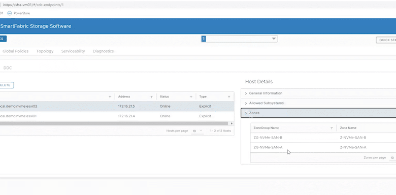Open the Zones per page dropdown
Viewport: 396px width, 195px height.
(392, 158)
